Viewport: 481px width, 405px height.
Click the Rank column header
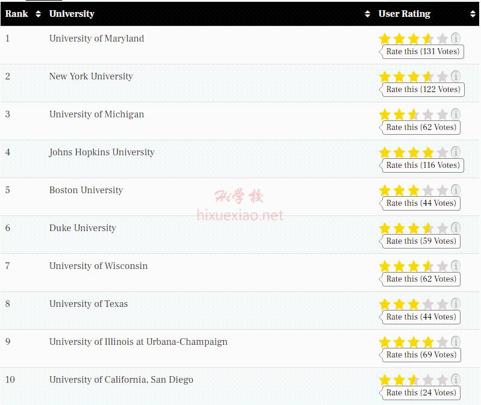coord(17,14)
